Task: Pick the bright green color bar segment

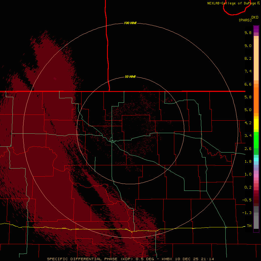Action: [256, 140]
